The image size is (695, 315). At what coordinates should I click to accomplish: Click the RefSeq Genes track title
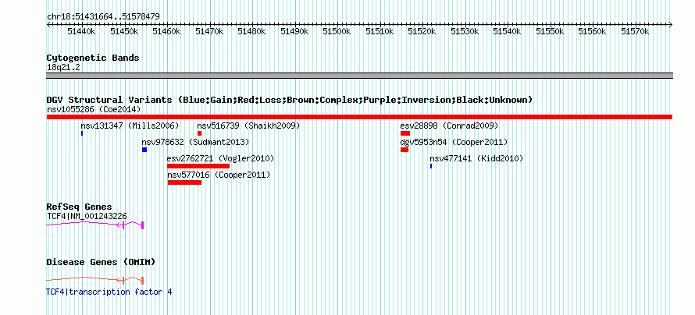click(80, 207)
